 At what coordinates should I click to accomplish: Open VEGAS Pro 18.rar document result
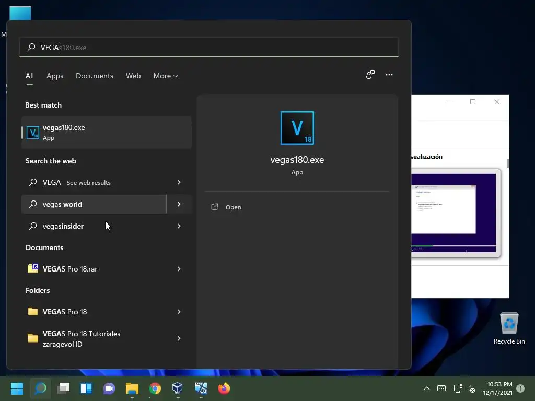tap(94, 269)
